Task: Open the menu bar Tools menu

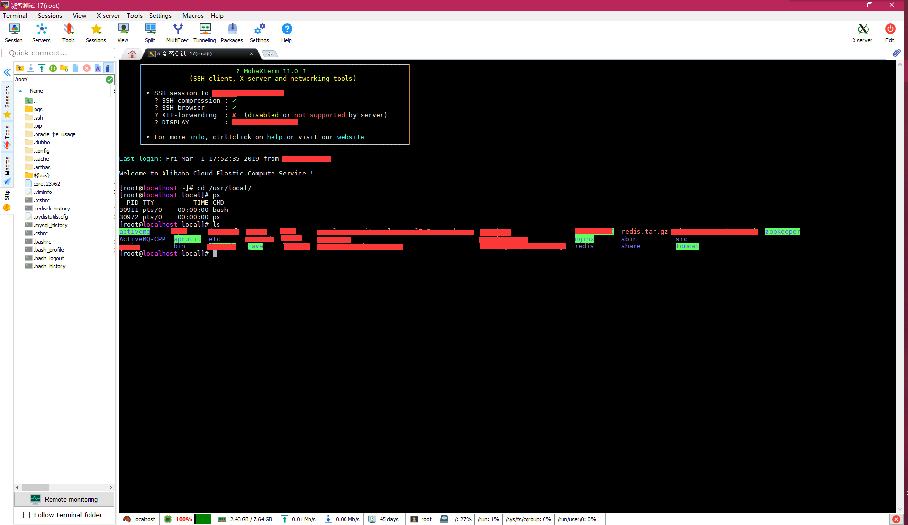Action: click(135, 16)
